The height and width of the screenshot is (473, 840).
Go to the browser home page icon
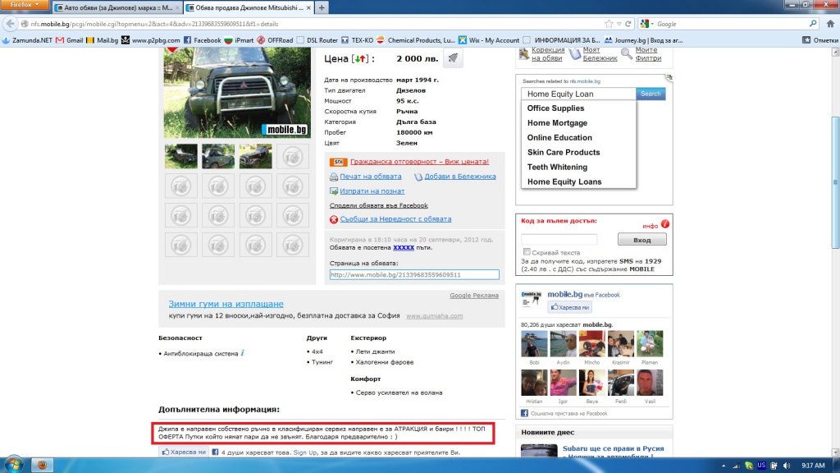point(830,24)
